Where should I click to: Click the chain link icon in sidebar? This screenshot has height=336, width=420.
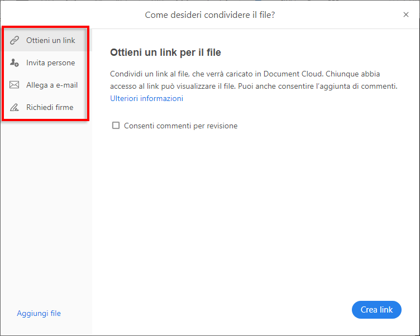tap(15, 41)
